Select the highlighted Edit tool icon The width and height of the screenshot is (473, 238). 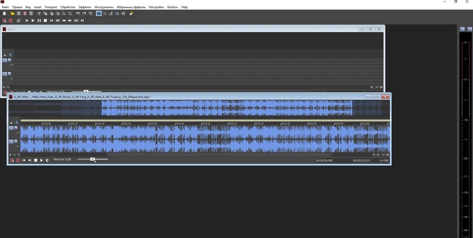[x=99, y=13]
